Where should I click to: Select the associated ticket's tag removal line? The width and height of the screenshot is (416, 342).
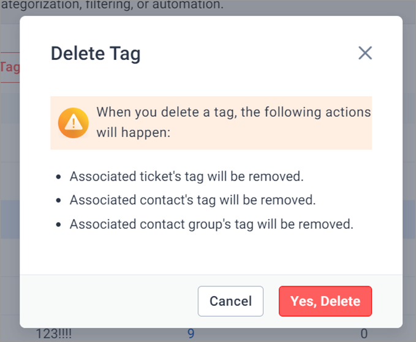point(186,177)
